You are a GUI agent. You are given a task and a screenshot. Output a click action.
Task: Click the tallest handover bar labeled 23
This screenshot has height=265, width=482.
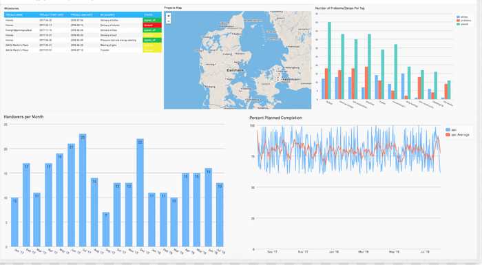tap(83, 190)
